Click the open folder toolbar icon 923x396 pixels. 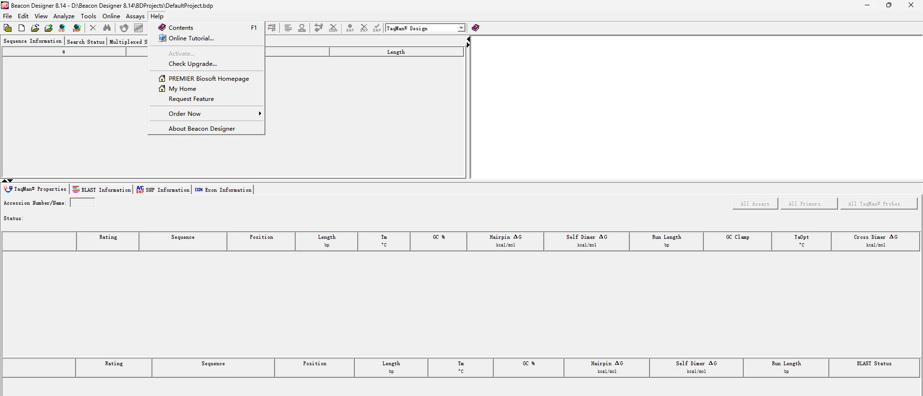[8, 28]
